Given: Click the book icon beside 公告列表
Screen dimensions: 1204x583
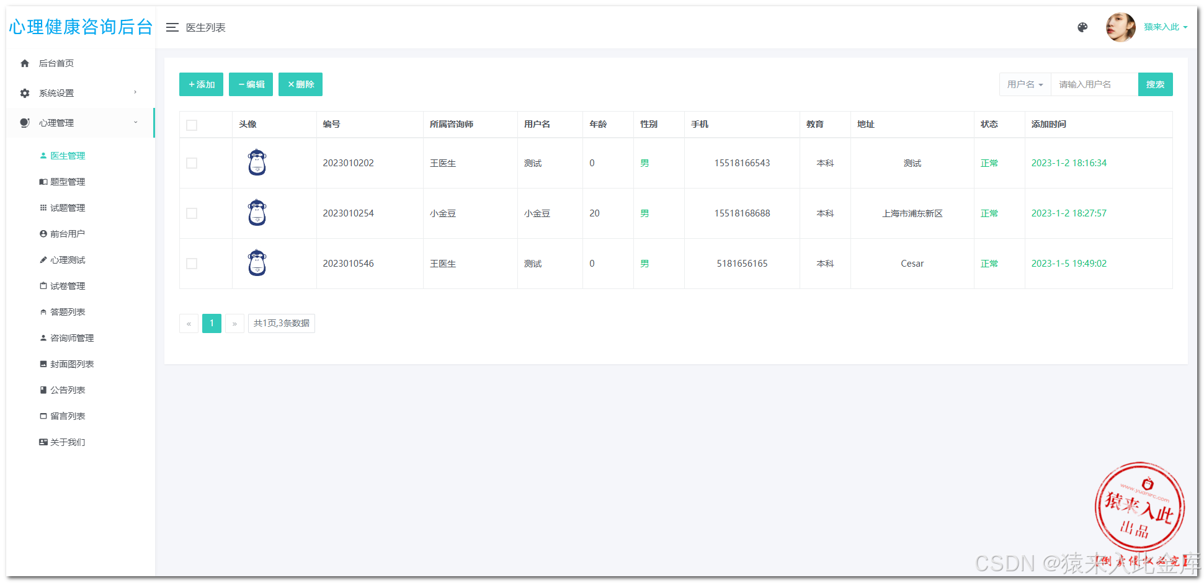Looking at the screenshot, I should point(43,390).
